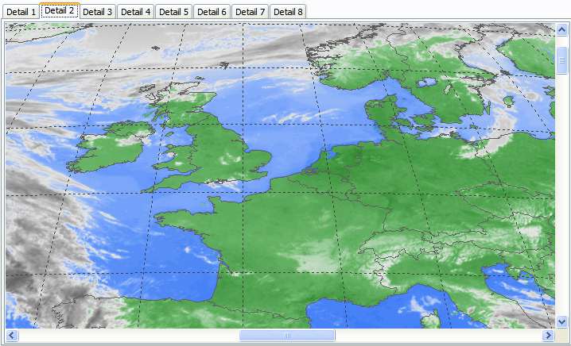Select the Detail 6 tab

coord(212,12)
